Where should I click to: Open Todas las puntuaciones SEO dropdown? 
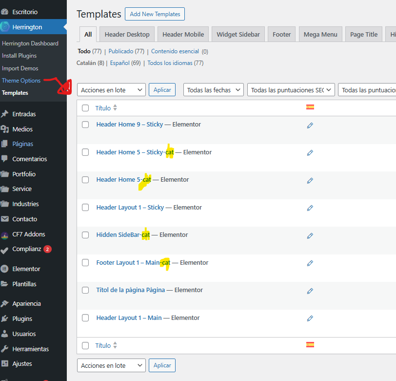click(291, 90)
